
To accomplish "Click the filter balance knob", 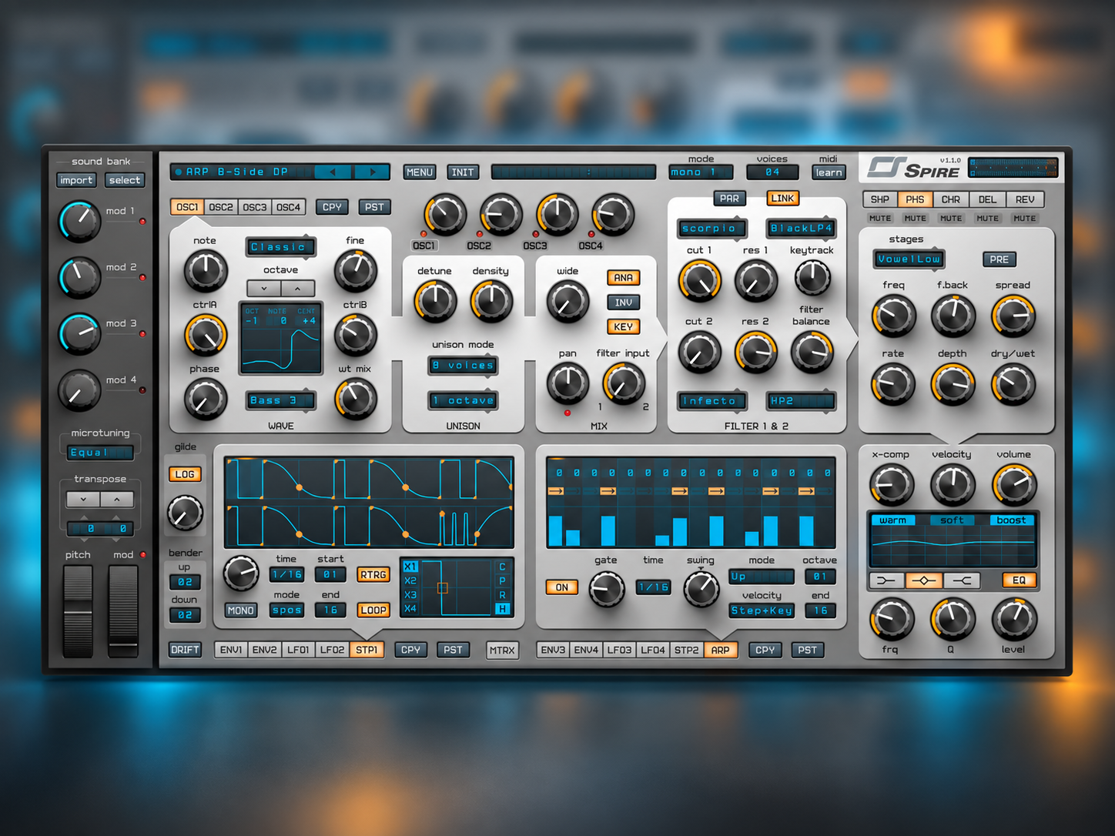I will [812, 352].
